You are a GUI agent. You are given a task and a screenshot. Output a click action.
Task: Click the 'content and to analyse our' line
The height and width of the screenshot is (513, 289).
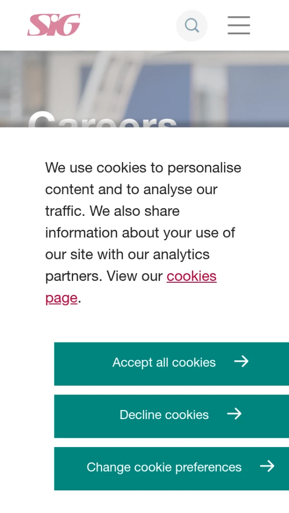pyautogui.click(x=131, y=189)
